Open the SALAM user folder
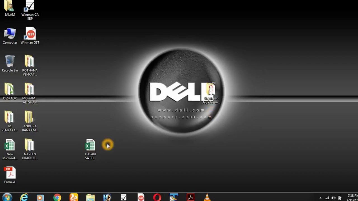Image resolution: width=358 pixels, height=201 pixels. 10,8
